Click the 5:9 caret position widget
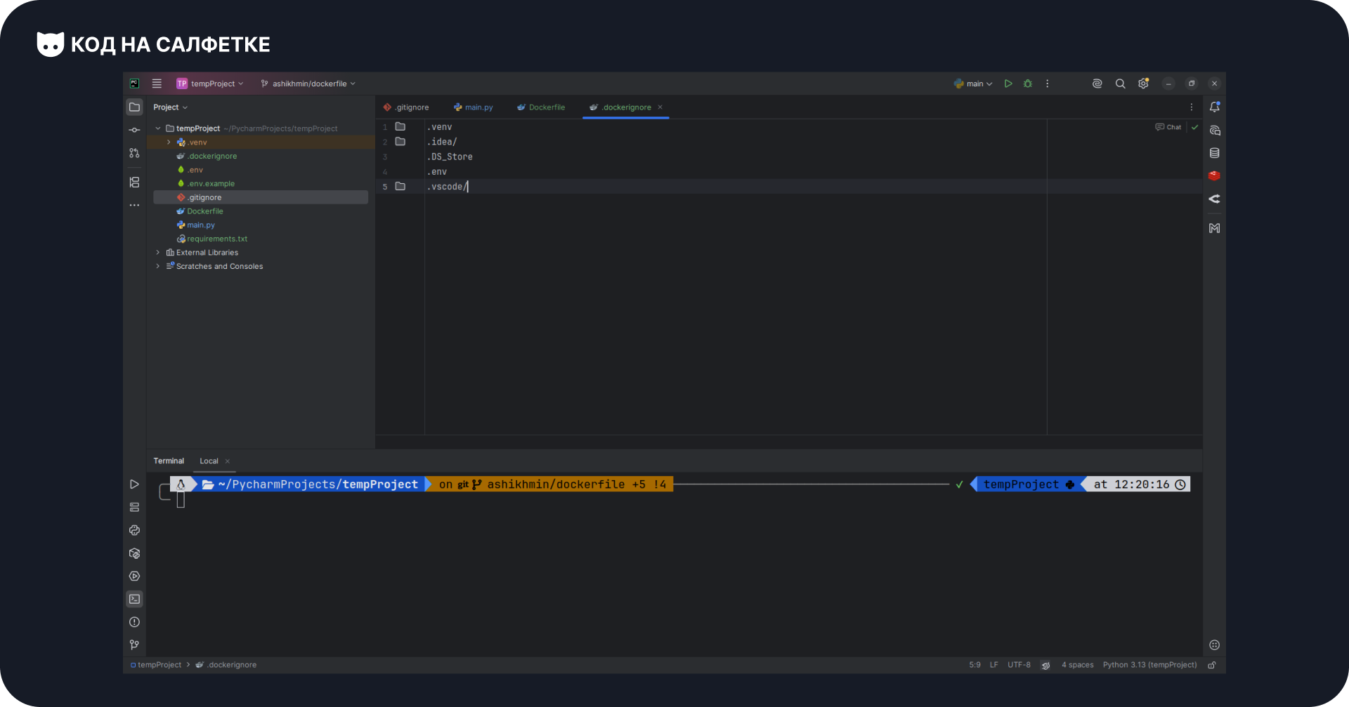The width and height of the screenshot is (1349, 707). coord(975,665)
